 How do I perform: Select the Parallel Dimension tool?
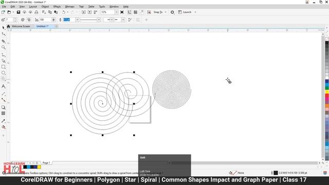[x=4, y=94]
